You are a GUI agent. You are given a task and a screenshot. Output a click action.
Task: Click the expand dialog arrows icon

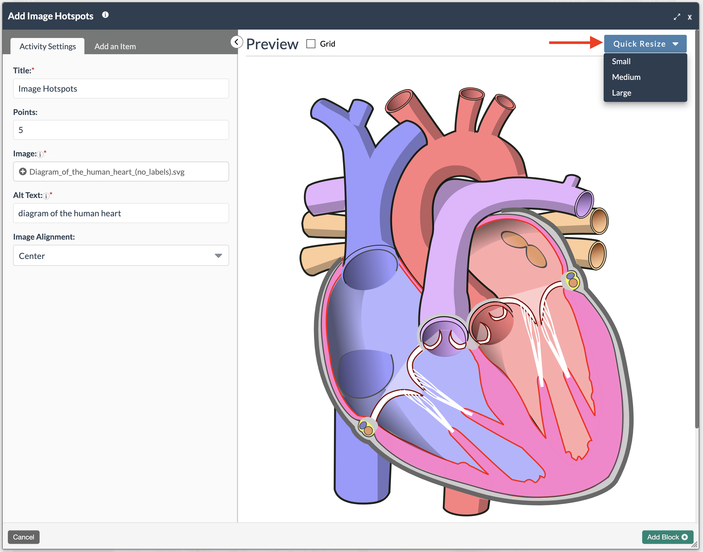tap(677, 17)
